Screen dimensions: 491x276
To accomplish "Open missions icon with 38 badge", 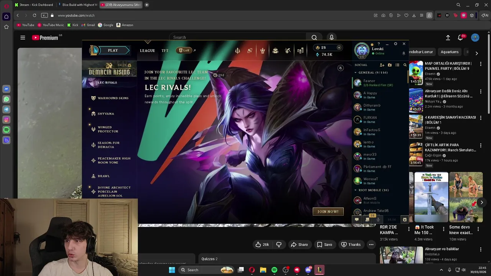I will pyautogui.click(x=367, y=219).
